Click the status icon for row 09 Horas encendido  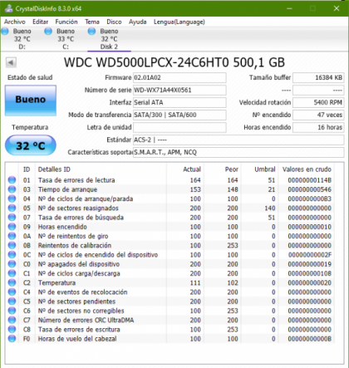[x=12, y=227]
